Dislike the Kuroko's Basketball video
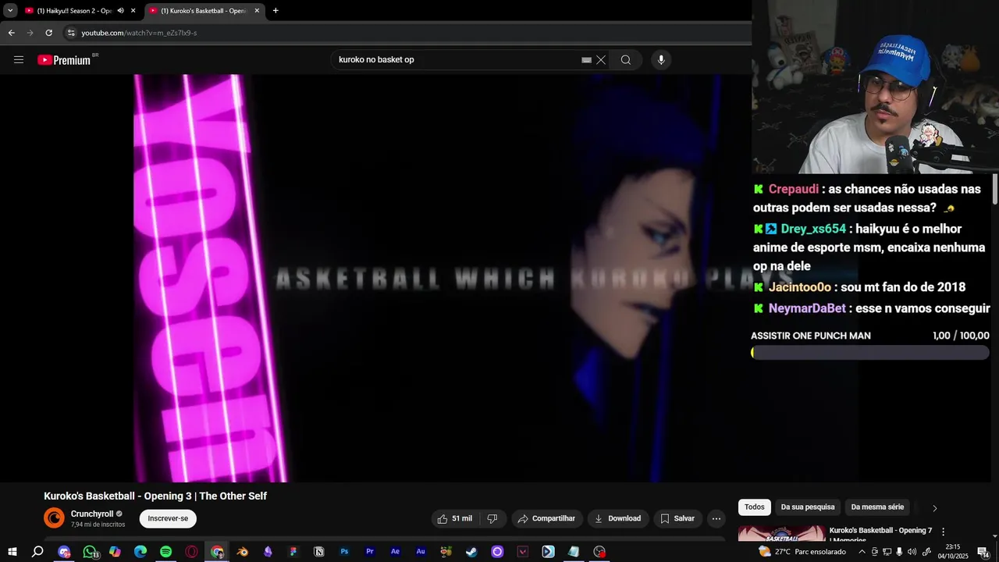 point(492,518)
